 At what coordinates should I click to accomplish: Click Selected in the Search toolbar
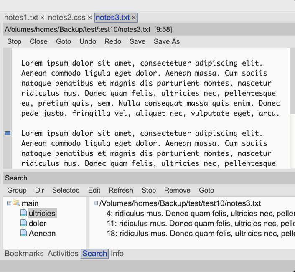66,190
